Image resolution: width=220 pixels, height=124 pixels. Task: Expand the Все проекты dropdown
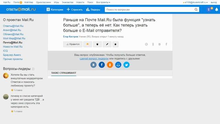pyautogui.click(x=103, y=2)
